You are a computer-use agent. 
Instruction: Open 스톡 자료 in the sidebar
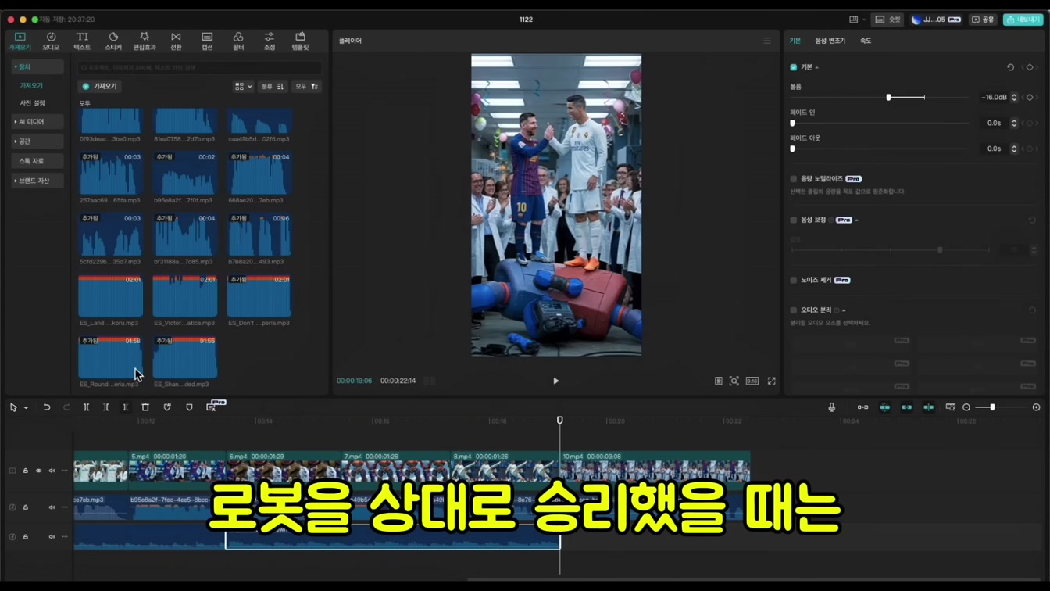(37, 161)
